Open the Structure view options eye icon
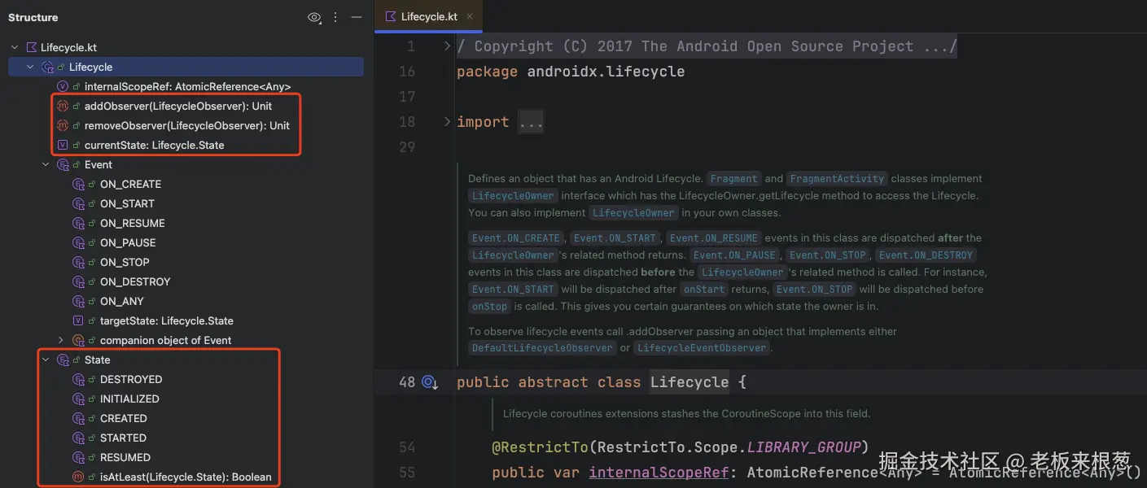 314,17
